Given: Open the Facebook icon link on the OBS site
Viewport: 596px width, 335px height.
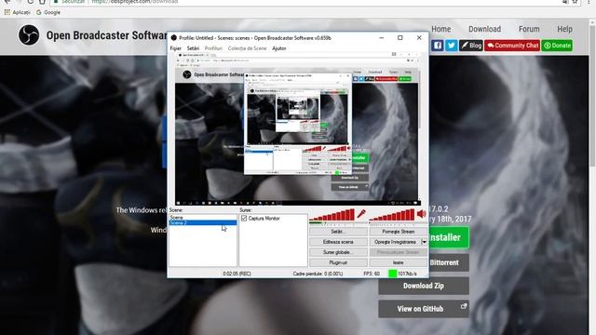Looking at the screenshot, I should (x=438, y=46).
